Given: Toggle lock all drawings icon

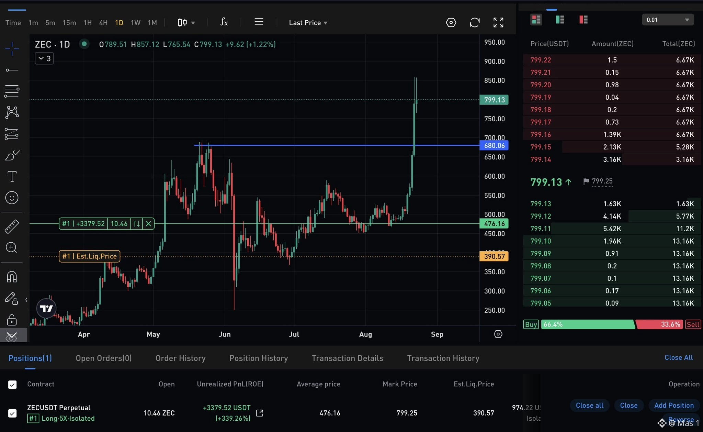Looking at the screenshot, I should [12, 320].
